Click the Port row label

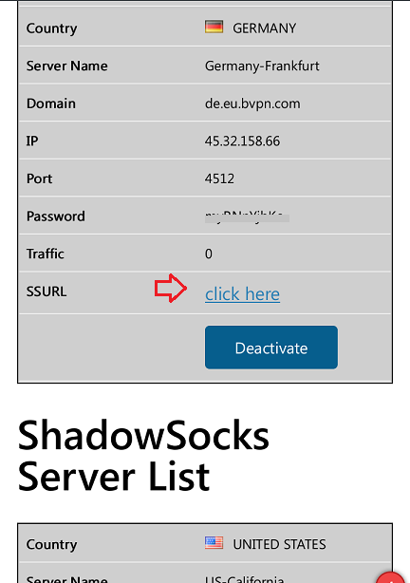(40, 179)
